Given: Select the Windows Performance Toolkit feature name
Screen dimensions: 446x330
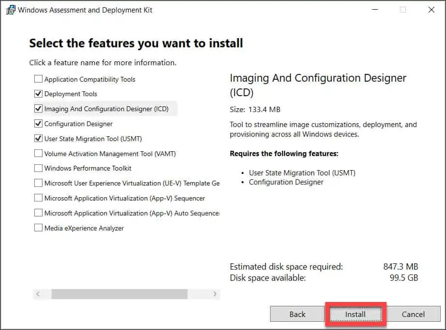Looking at the screenshot, I should [x=88, y=169].
